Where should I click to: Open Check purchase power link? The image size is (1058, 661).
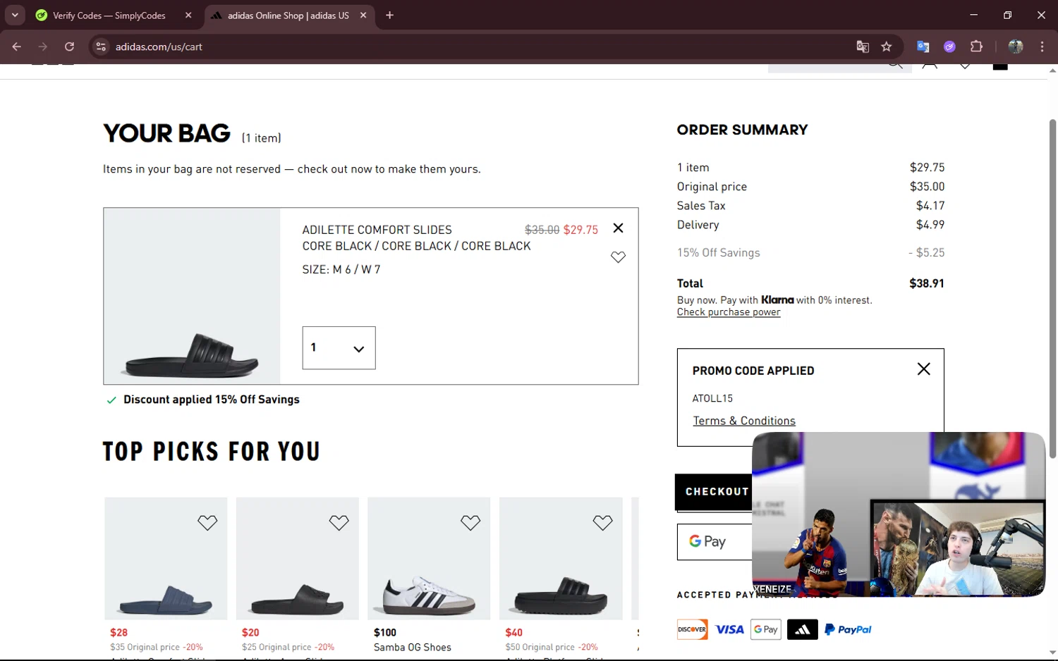(729, 312)
